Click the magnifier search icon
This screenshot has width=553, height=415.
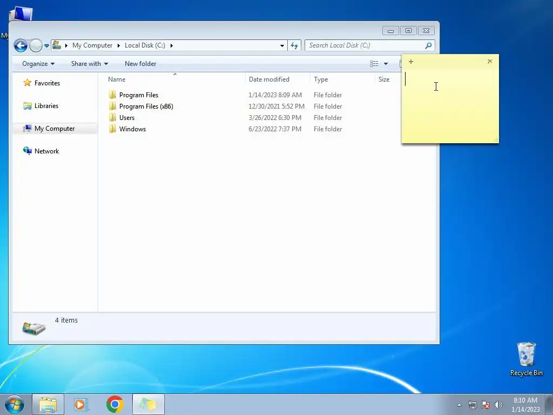(428, 45)
